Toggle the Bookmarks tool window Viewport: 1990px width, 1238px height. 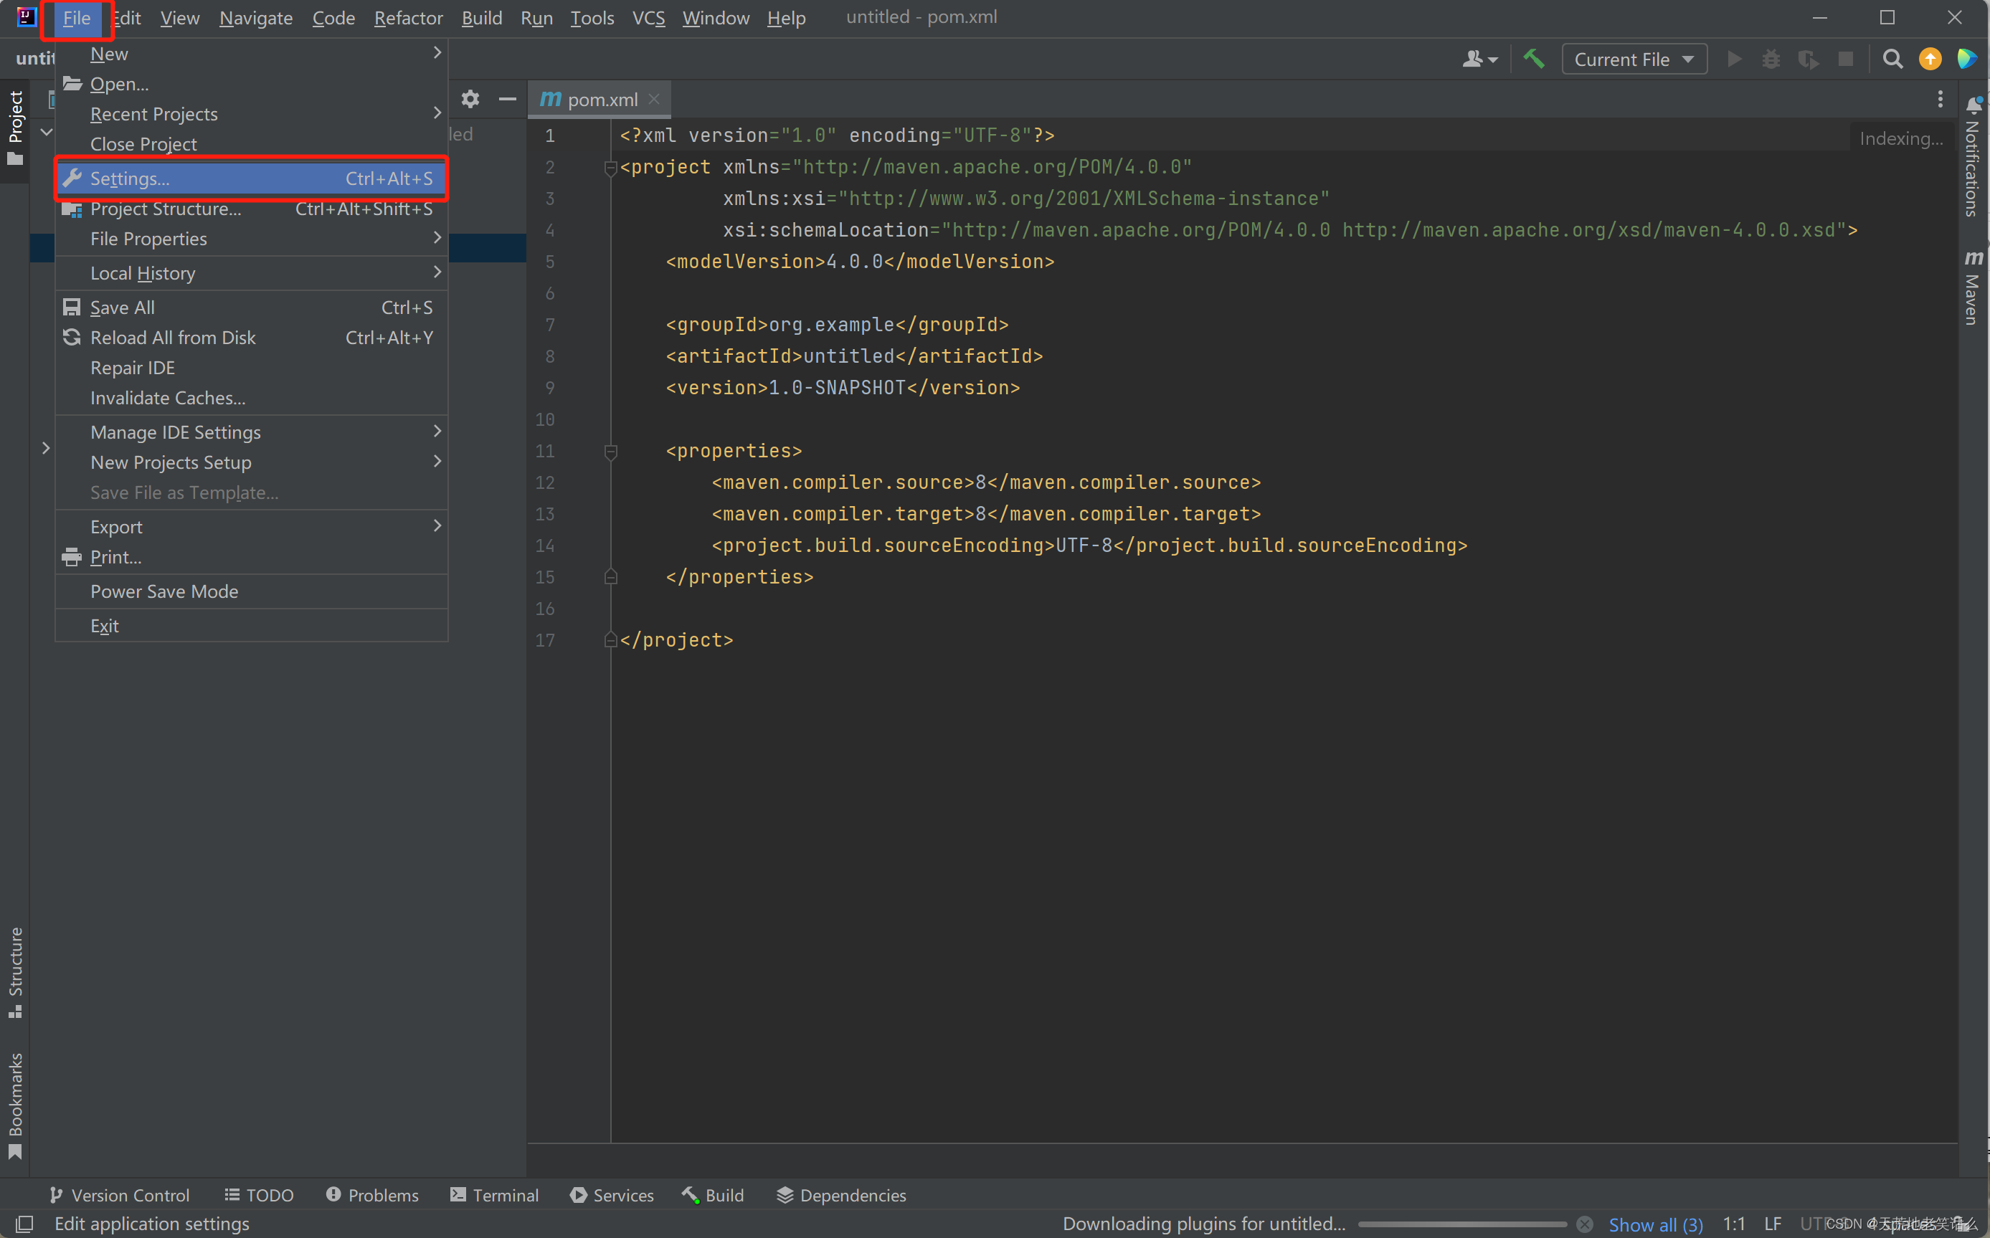coord(15,1105)
